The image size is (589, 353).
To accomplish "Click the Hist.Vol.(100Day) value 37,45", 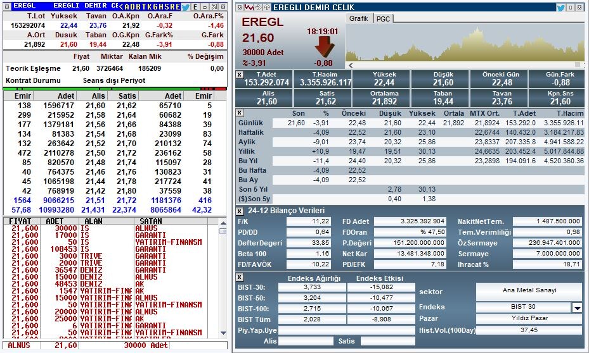I will (529, 330).
